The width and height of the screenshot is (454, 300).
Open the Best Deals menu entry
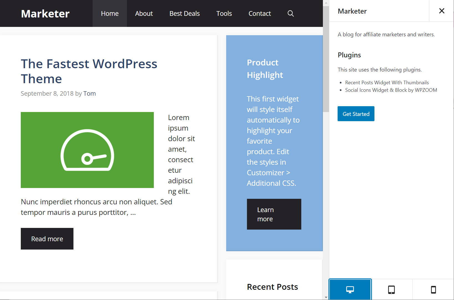coord(184,13)
